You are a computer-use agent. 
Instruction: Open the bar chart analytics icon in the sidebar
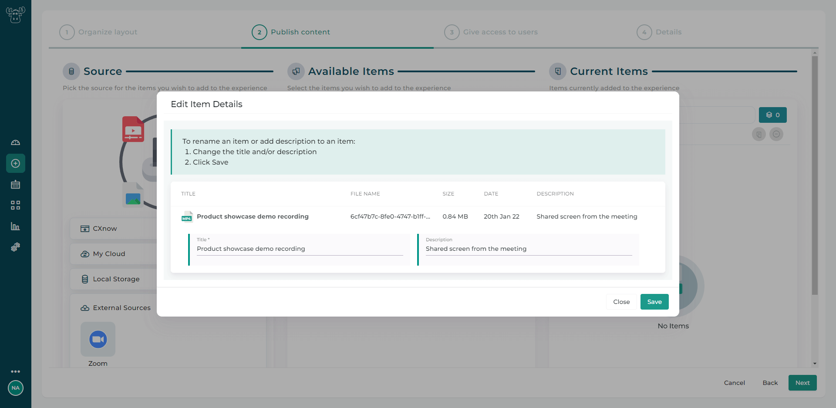pyautogui.click(x=15, y=226)
